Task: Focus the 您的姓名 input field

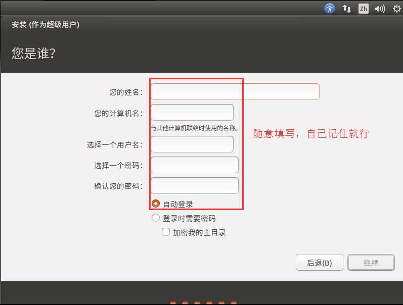Action: (x=235, y=92)
